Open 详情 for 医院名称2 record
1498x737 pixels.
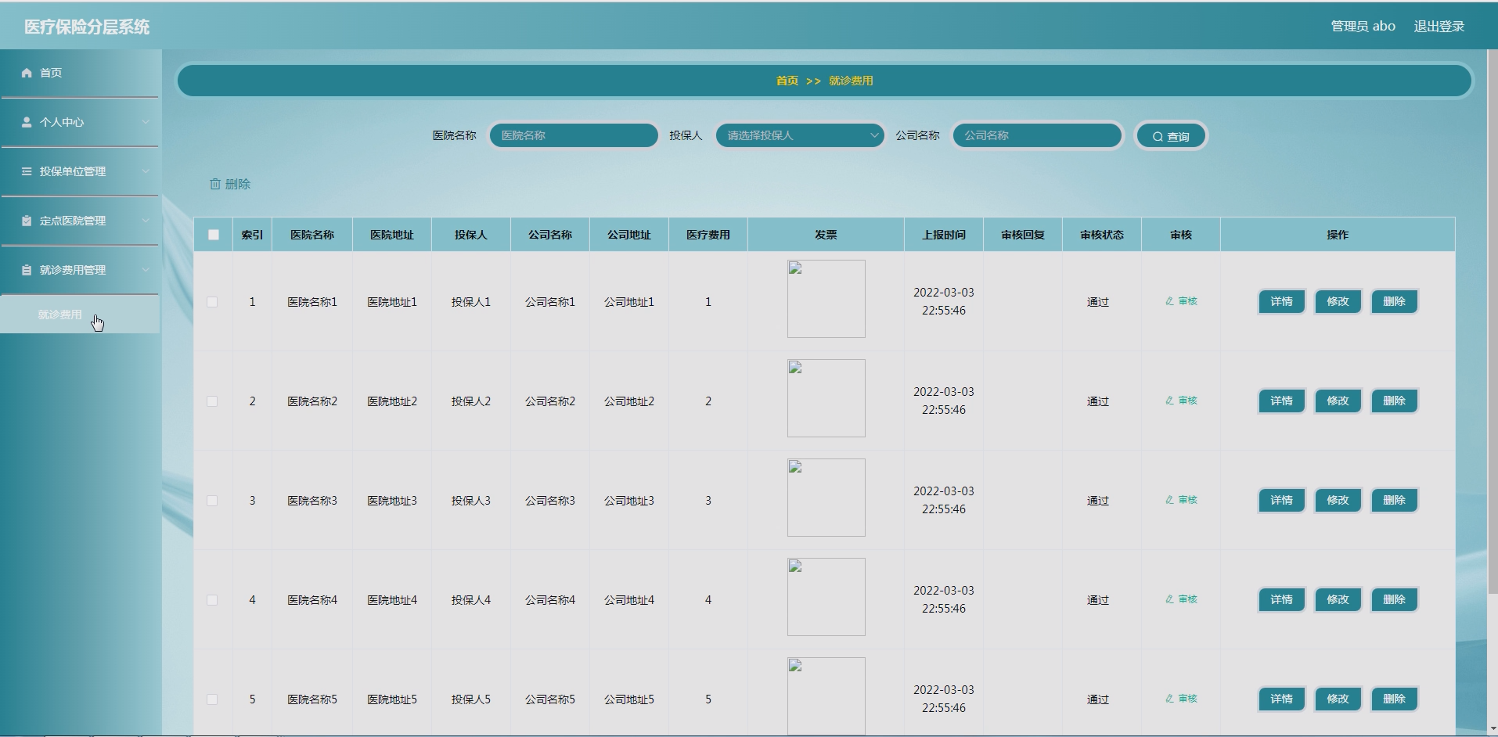point(1280,401)
